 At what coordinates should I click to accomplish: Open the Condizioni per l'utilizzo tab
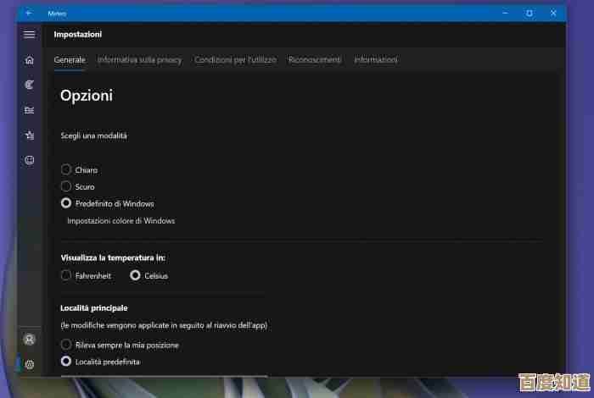click(235, 60)
